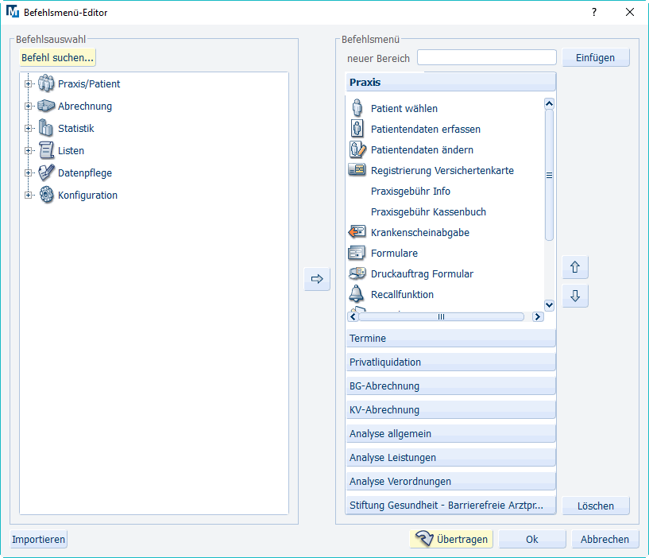Click the Praxis/Patient people icon
The width and height of the screenshot is (649, 558).
pyautogui.click(x=47, y=83)
